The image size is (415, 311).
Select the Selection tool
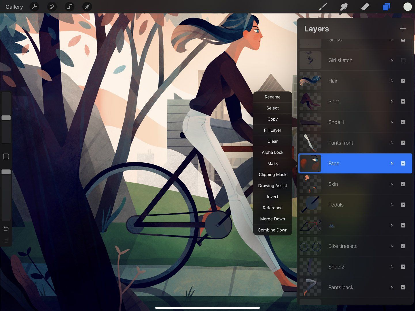[69, 7]
